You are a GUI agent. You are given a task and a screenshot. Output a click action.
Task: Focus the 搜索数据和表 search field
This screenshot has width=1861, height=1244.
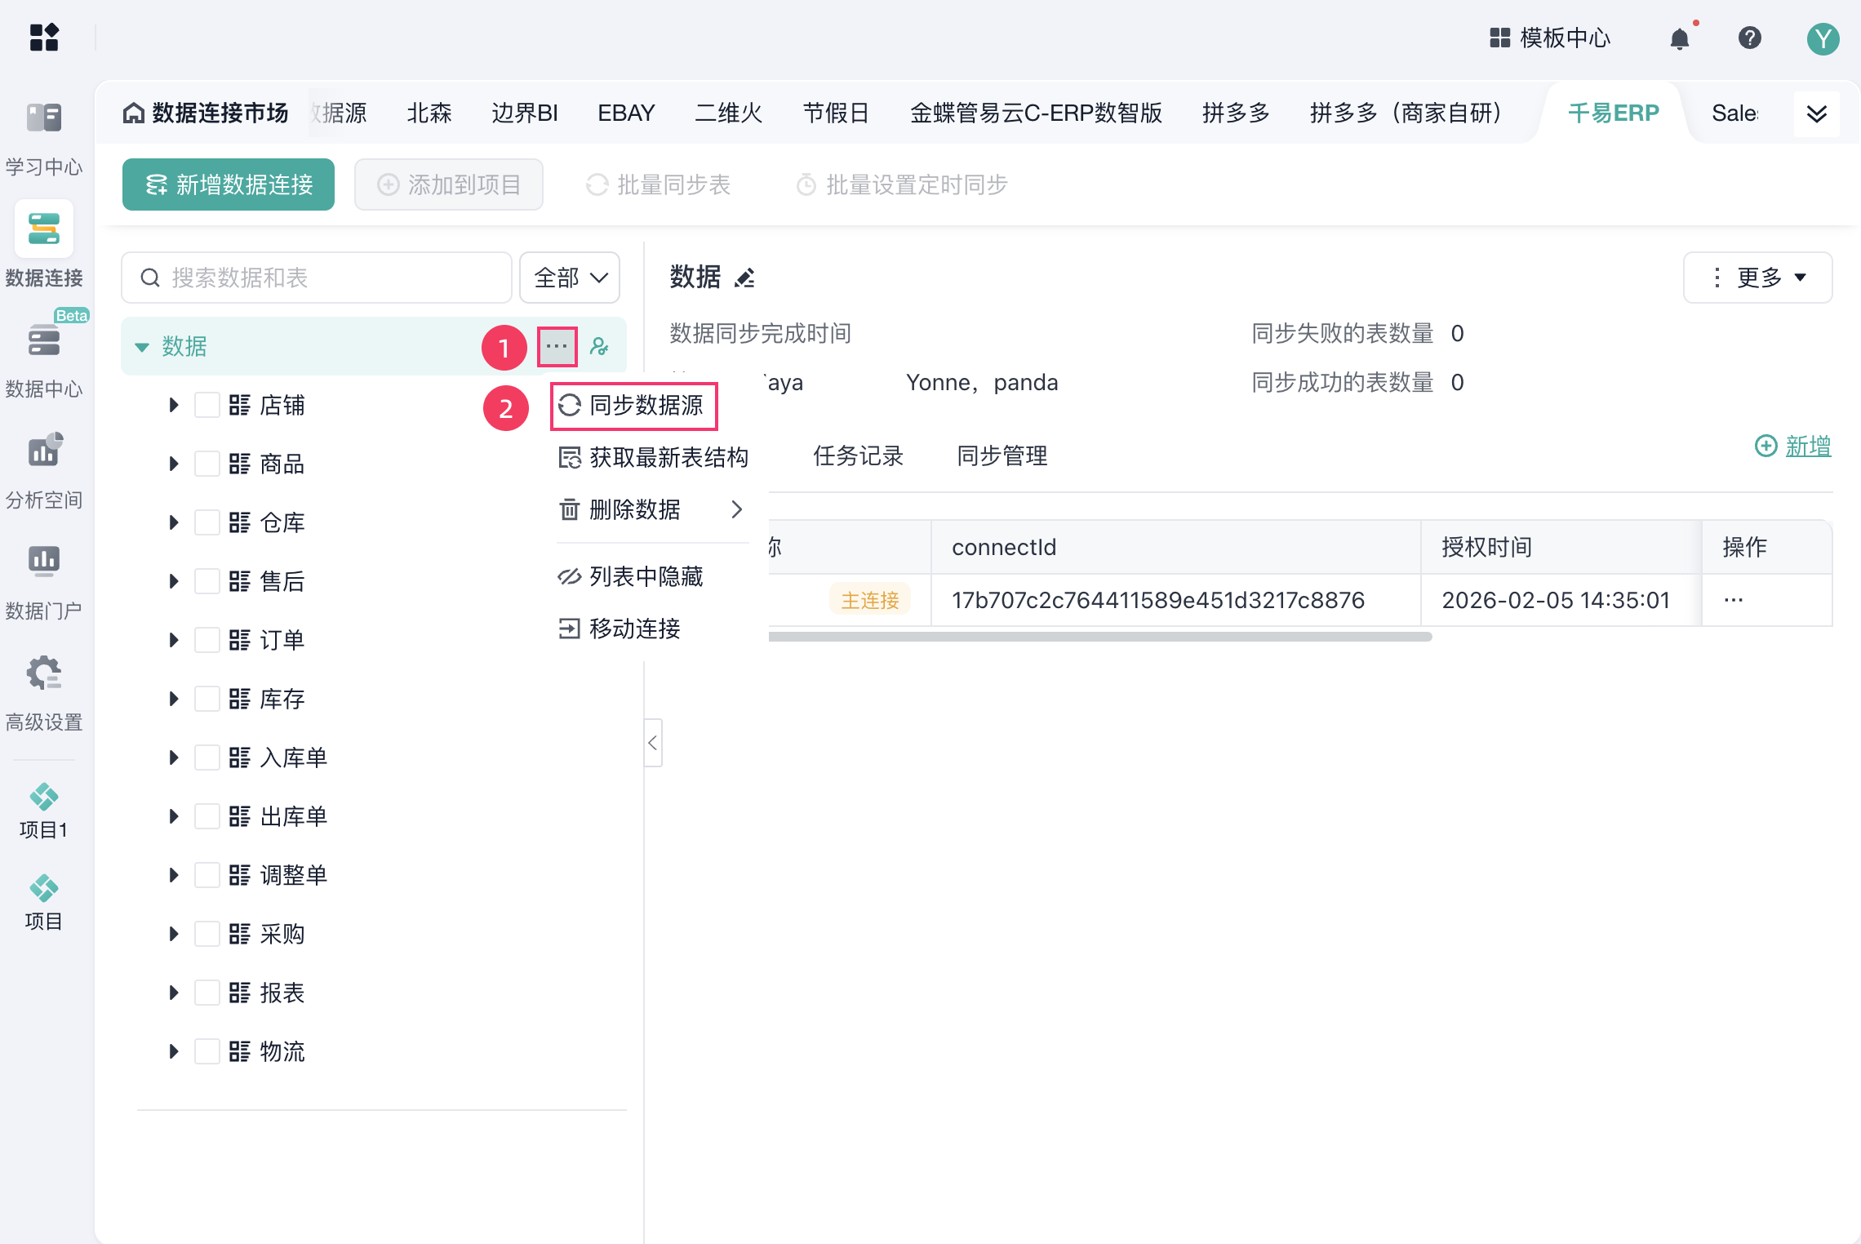[317, 278]
